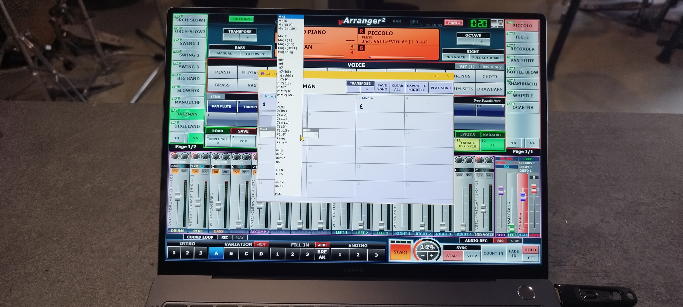Select dim7 chord type
Viewport: 683px width, 307px height.
[280, 158]
